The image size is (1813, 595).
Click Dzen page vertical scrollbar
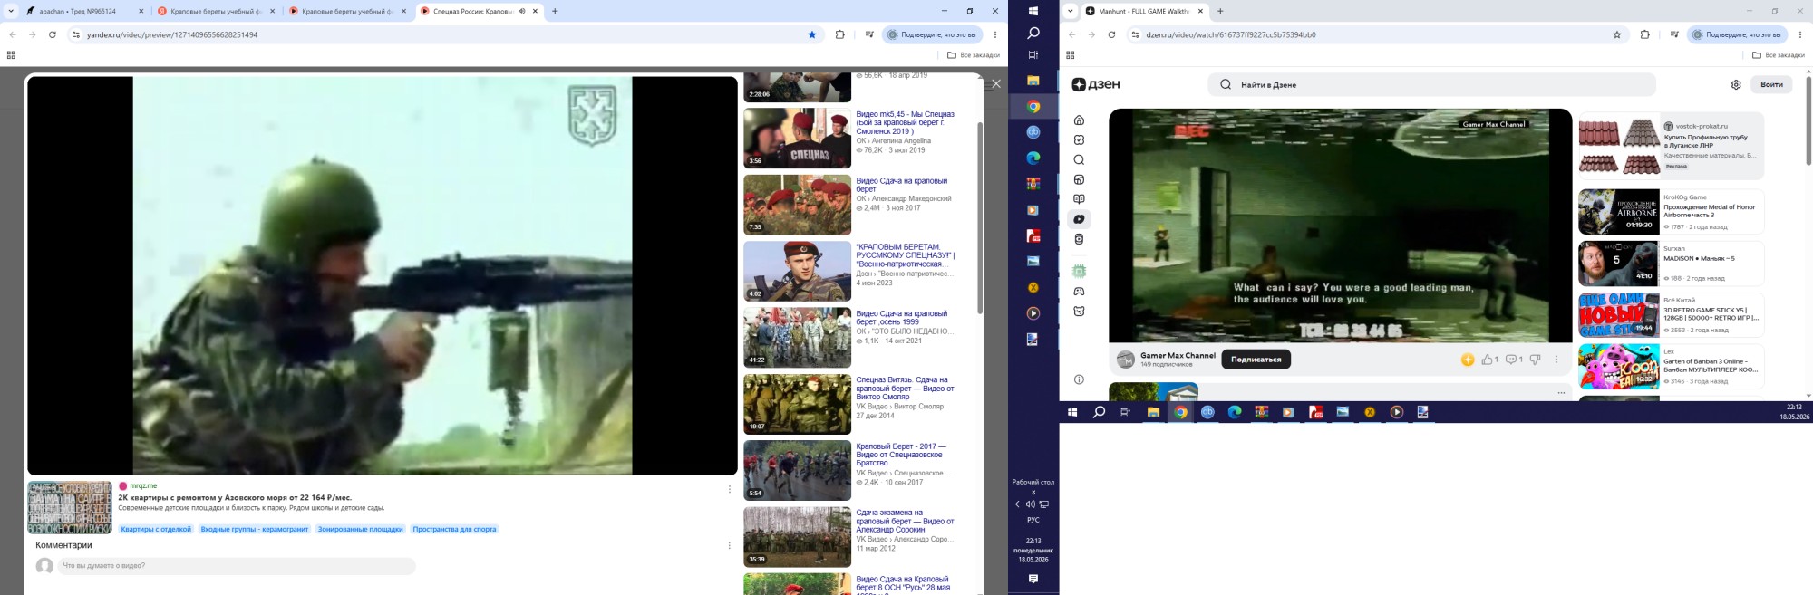pyautogui.click(x=1808, y=120)
